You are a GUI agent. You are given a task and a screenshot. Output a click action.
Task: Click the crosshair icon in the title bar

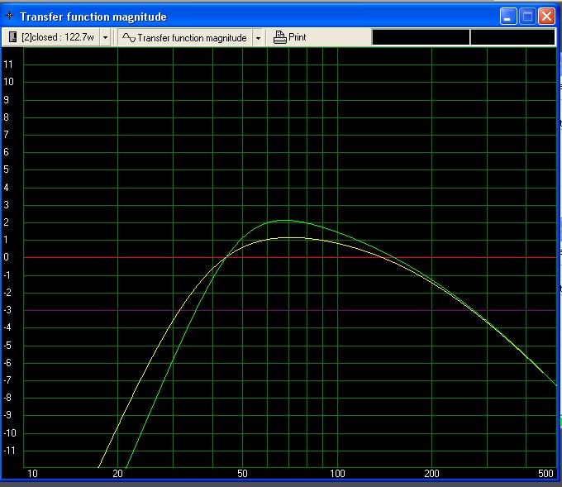click(9, 16)
